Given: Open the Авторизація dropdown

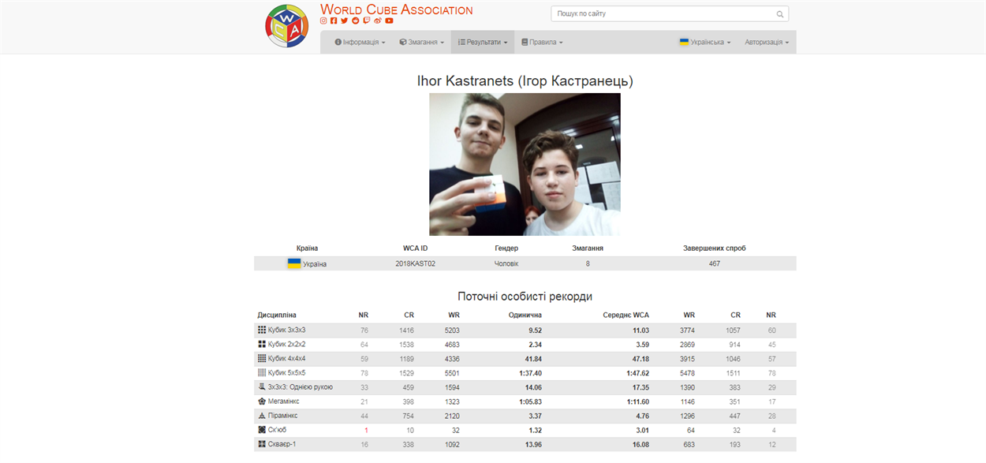Looking at the screenshot, I should pyautogui.click(x=767, y=42).
